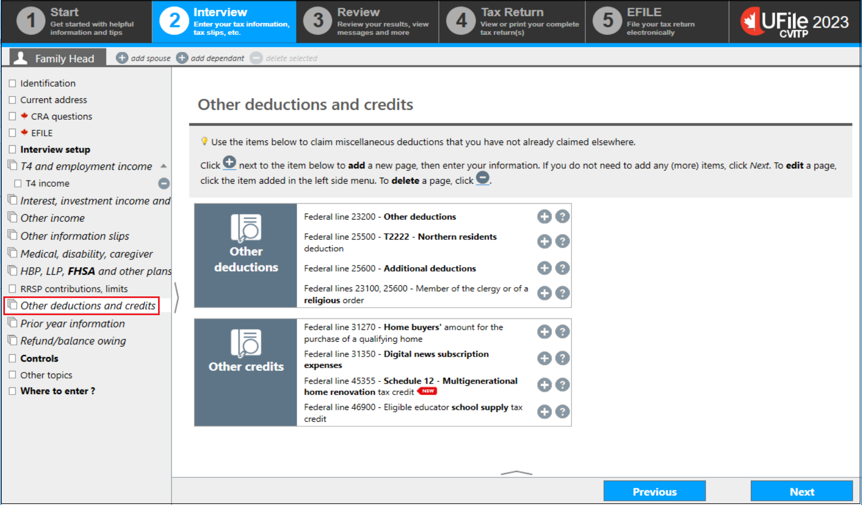Click the add dependant link text
862x505 pixels.
pos(217,58)
